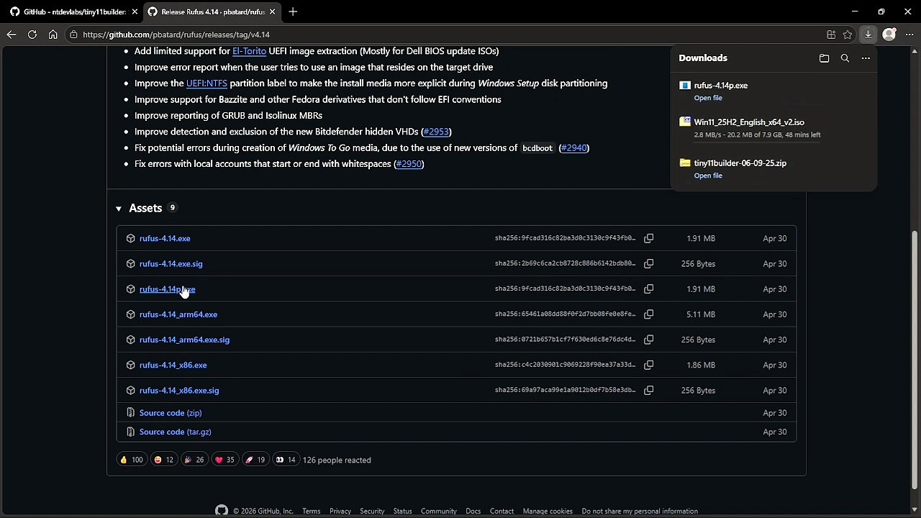This screenshot has width=921, height=518.
Task: Copy SHA256 hash for rufus-4.14_arm64.exe
Action: [648, 314]
